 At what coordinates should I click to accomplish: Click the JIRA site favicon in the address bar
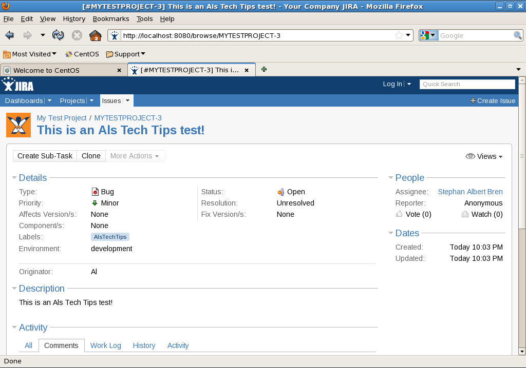pos(115,35)
